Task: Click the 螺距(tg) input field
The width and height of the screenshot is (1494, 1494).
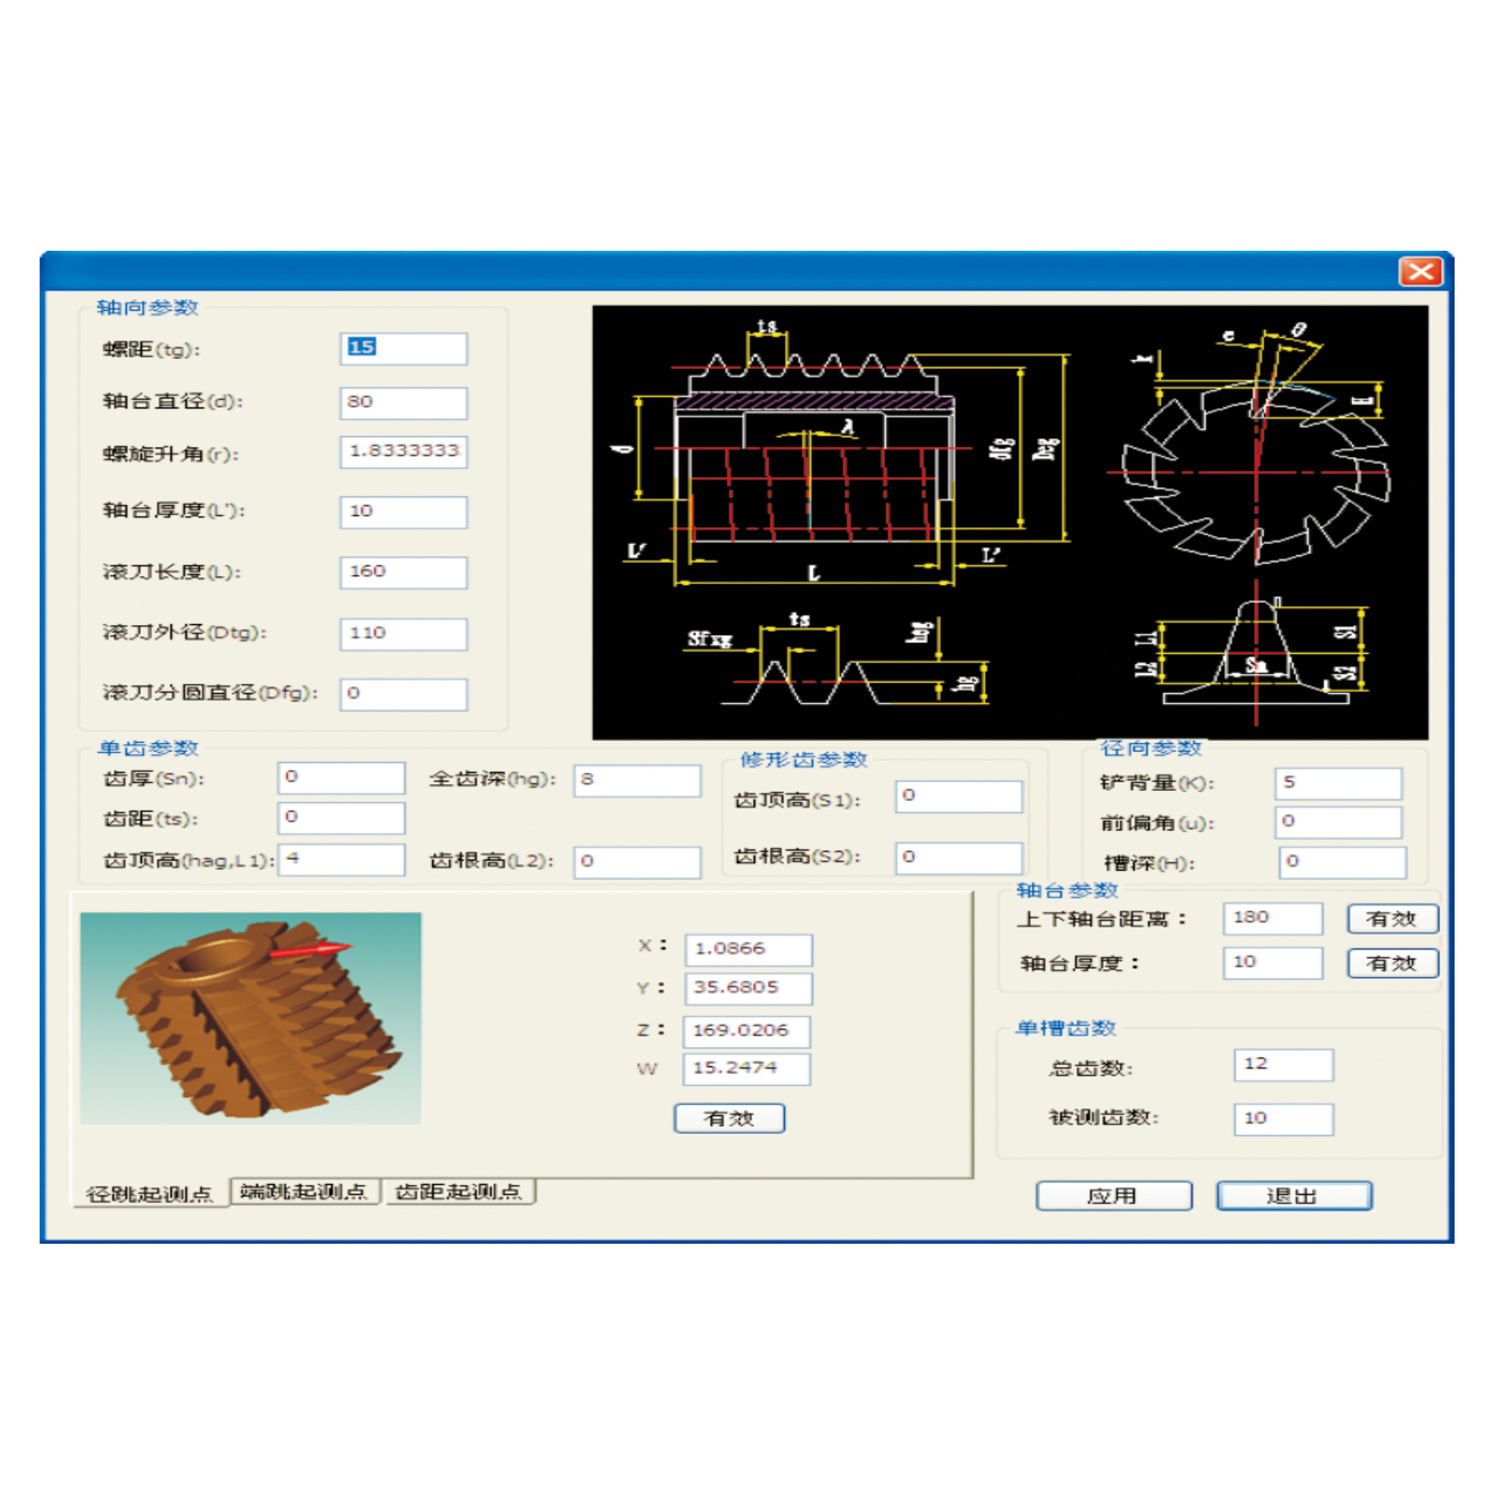Action: [403, 348]
